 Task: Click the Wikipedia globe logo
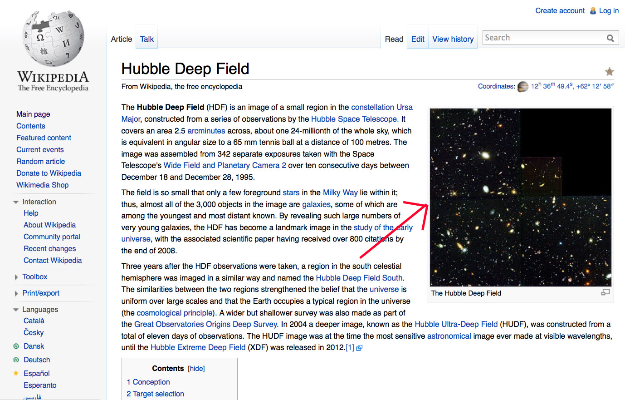point(53,39)
